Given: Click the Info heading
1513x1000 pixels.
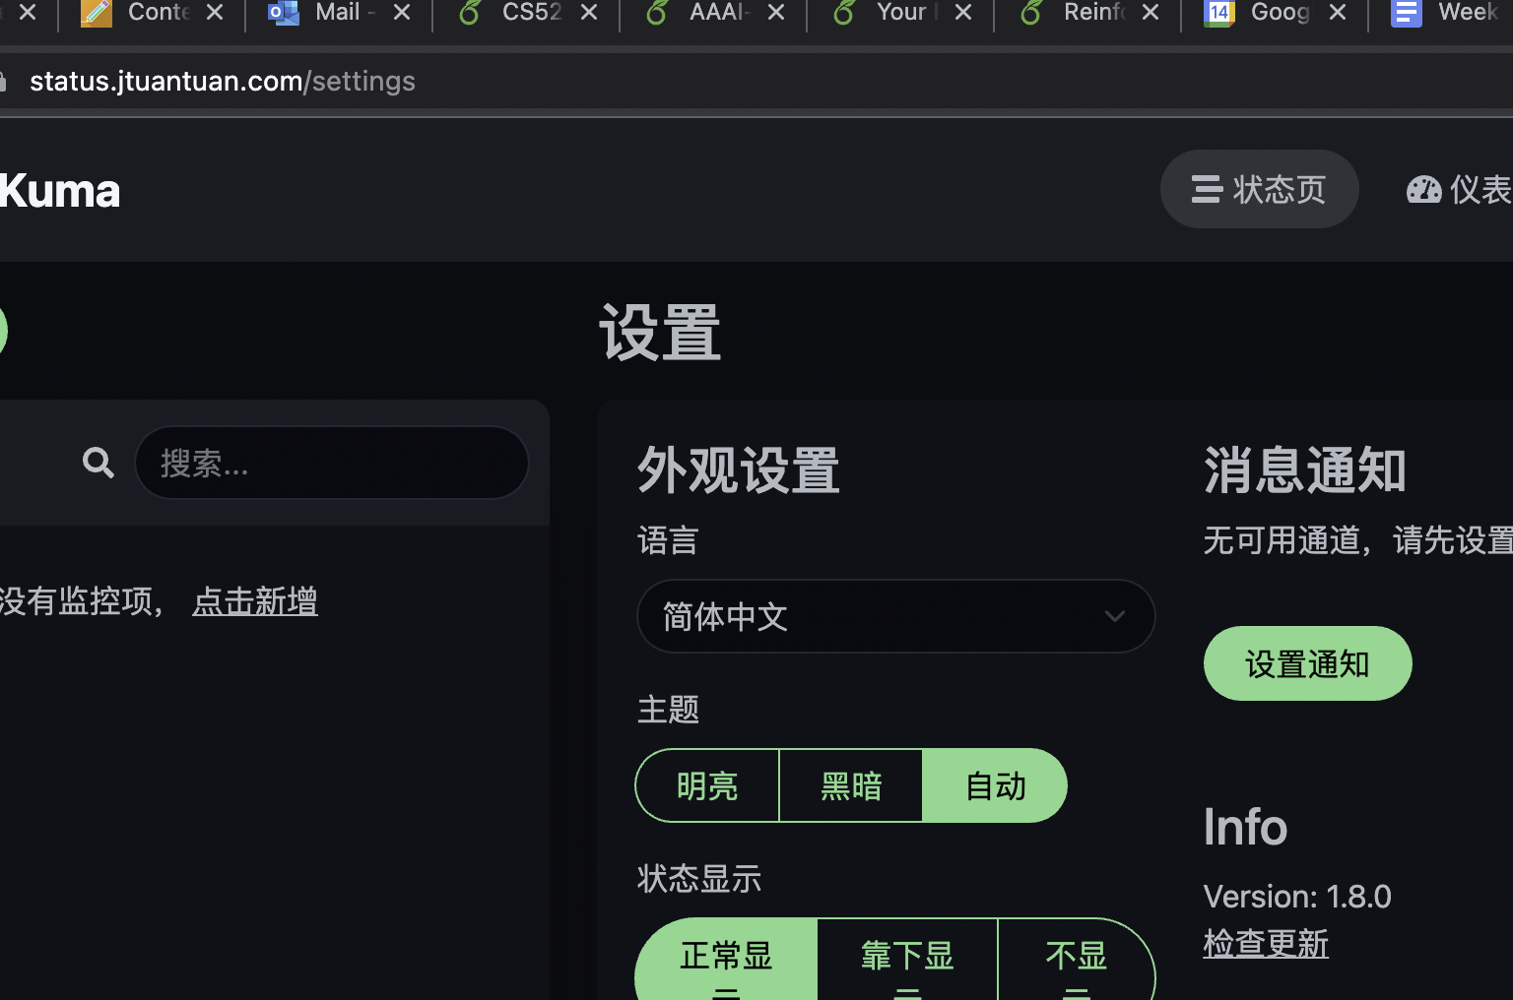Looking at the screenshot, I should (1245, 827).
